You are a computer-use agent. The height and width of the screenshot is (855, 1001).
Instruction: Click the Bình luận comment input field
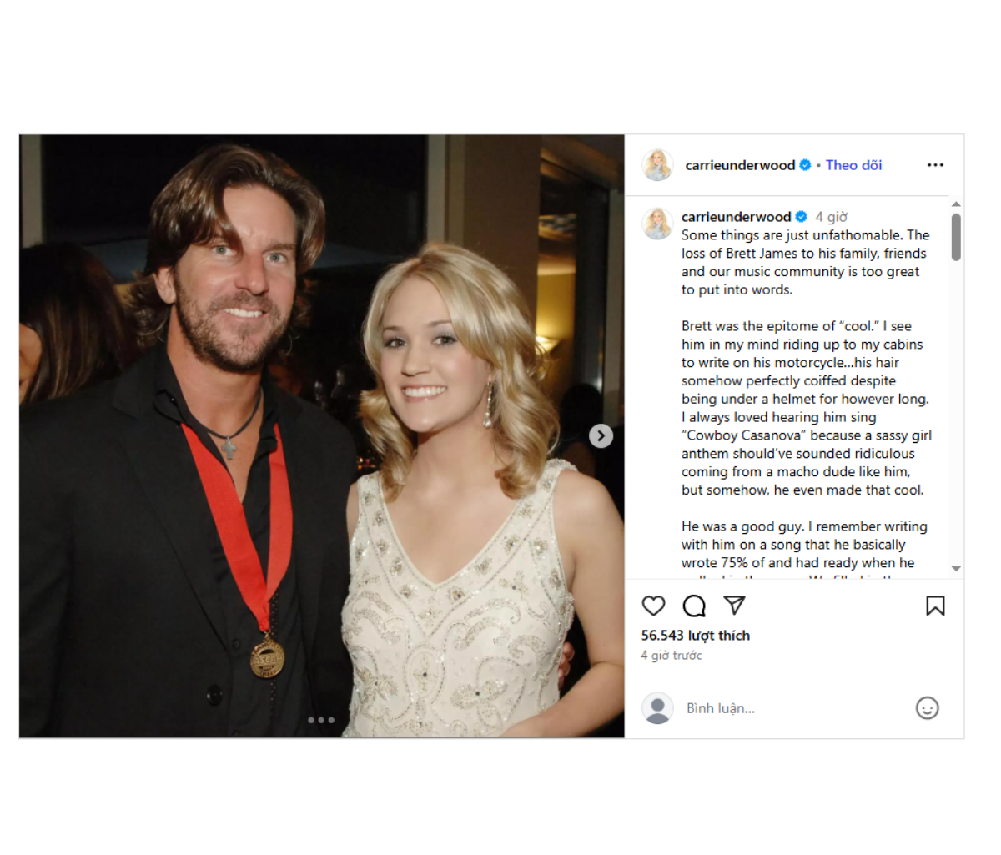797,708
